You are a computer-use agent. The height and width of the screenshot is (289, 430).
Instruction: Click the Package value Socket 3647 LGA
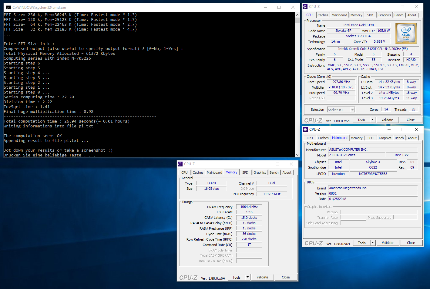tap(358, 36)
